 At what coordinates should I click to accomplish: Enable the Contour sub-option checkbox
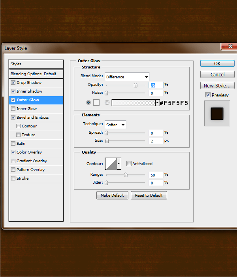(x=18, y=126)
